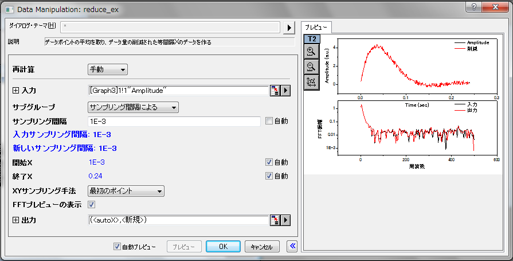The width and height of the screenshot is (513, 261).
Task: Uncheck 自動 checkbox for 開始X
Action: point(269,162)
